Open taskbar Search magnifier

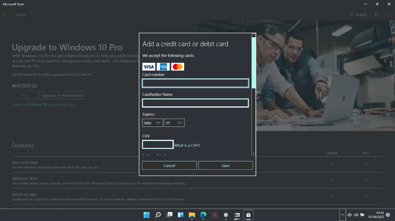tap(158, 215)
